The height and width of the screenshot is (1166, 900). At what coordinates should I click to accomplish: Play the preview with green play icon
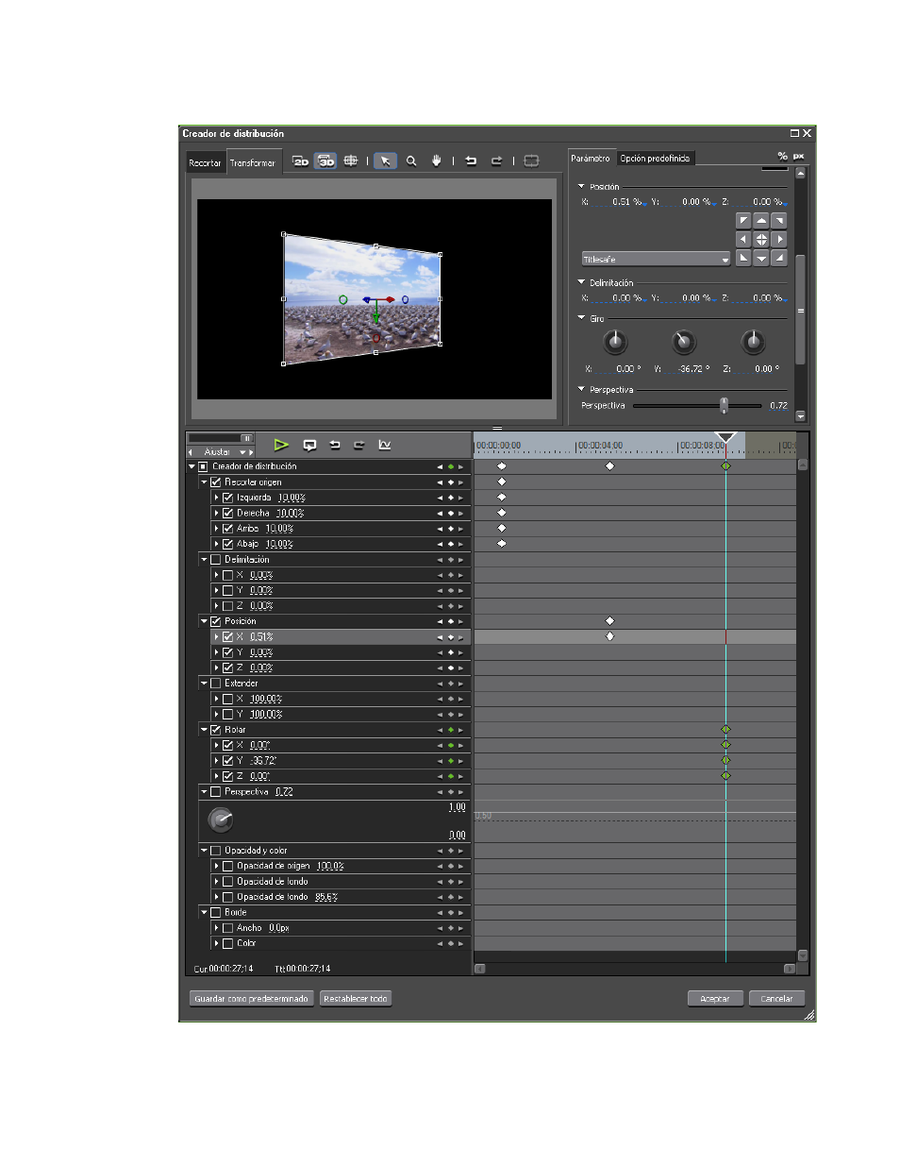[281, 445]
